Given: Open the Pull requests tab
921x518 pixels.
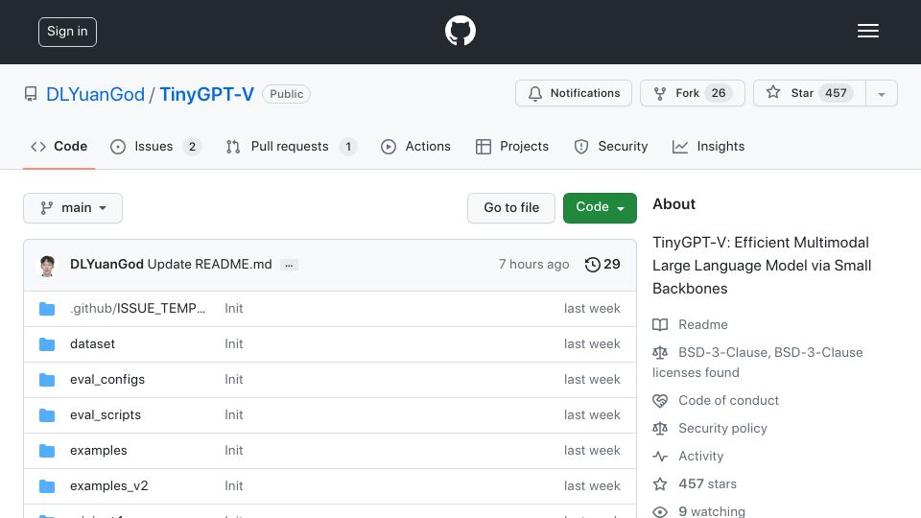Looking at the screenshot, I should (291, 146).
